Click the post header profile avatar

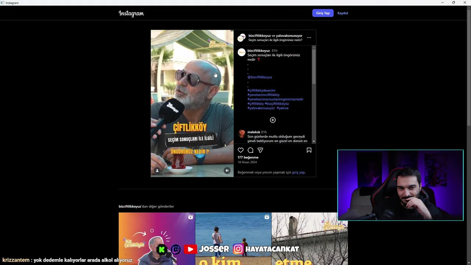click(241, 38)
